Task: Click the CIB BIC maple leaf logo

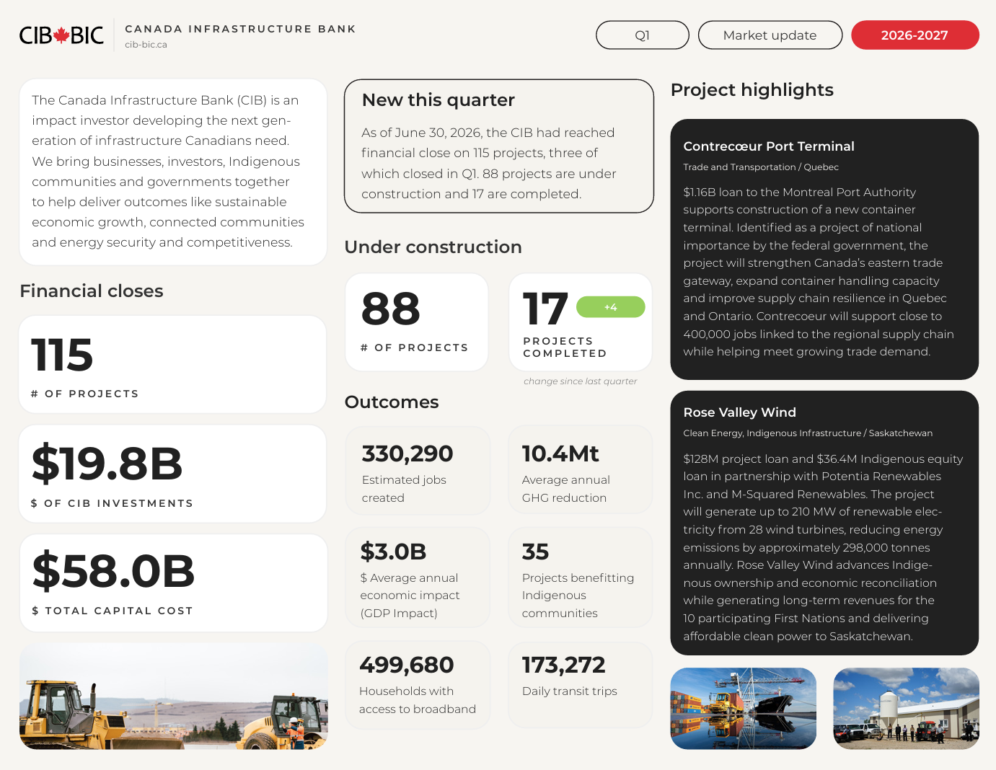Action: click(61, 35)
